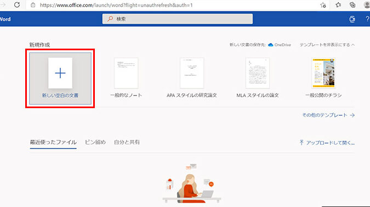Image resolution: width=370 pixels, height=207 pixels.
Task: Click the add to favorites star icon
Action: point(323,5)
